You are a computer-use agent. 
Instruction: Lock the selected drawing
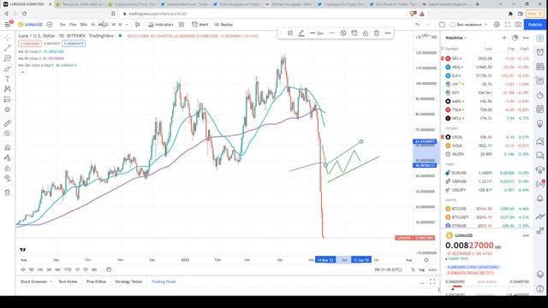[x=366, y=33]
